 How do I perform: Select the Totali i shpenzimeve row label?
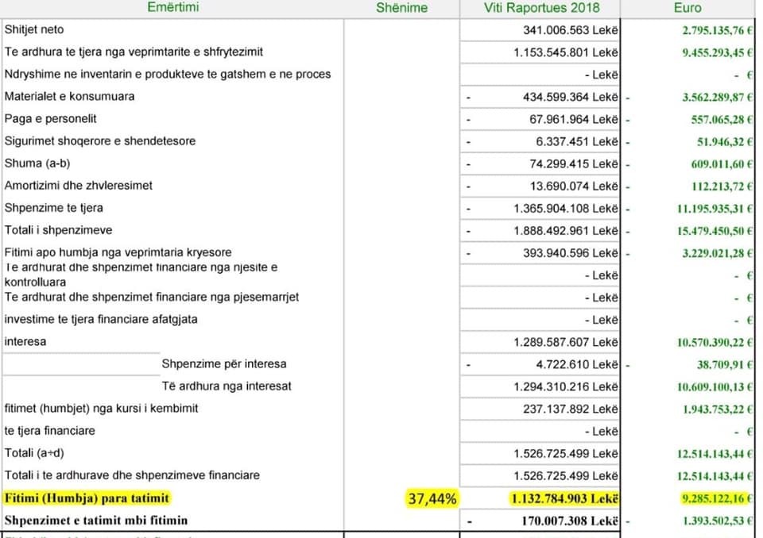pos(58,230)
